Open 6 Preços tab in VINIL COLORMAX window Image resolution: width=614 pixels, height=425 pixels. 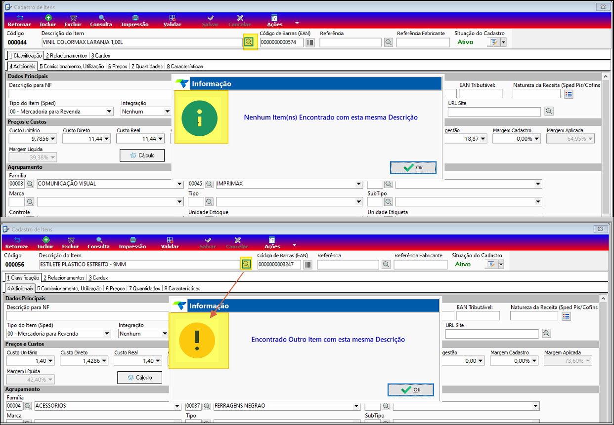click(x=117, y=66)
